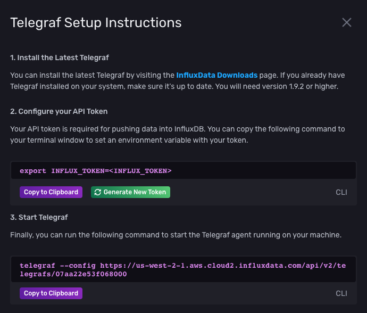This screenshot has width=367, height=313.
Task: Click the Start Telegraf step heading
Action: click(39, 217)
